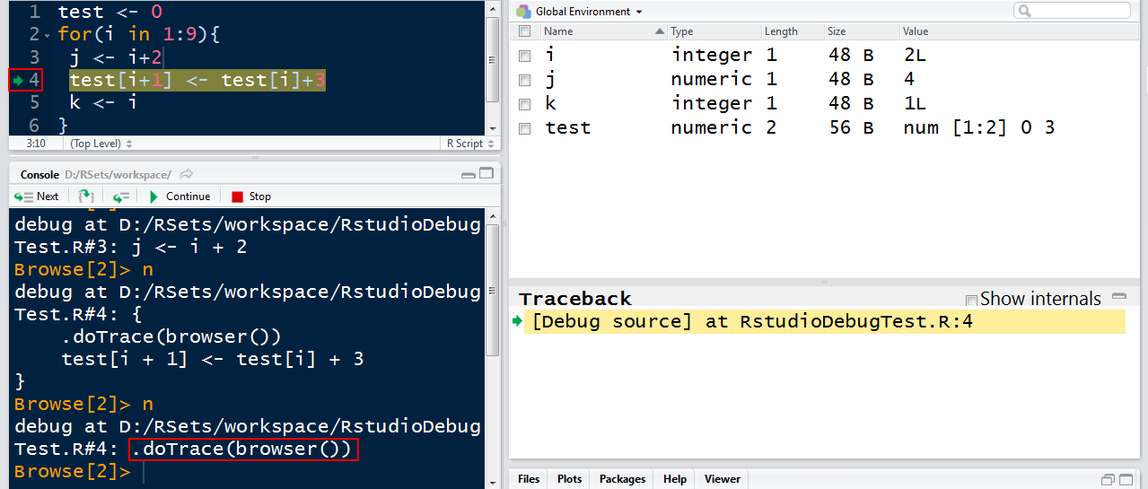This screenshot has height=489, width=1148.
Task: Switch to the Files tab
Action: click(x=529, y=479)
